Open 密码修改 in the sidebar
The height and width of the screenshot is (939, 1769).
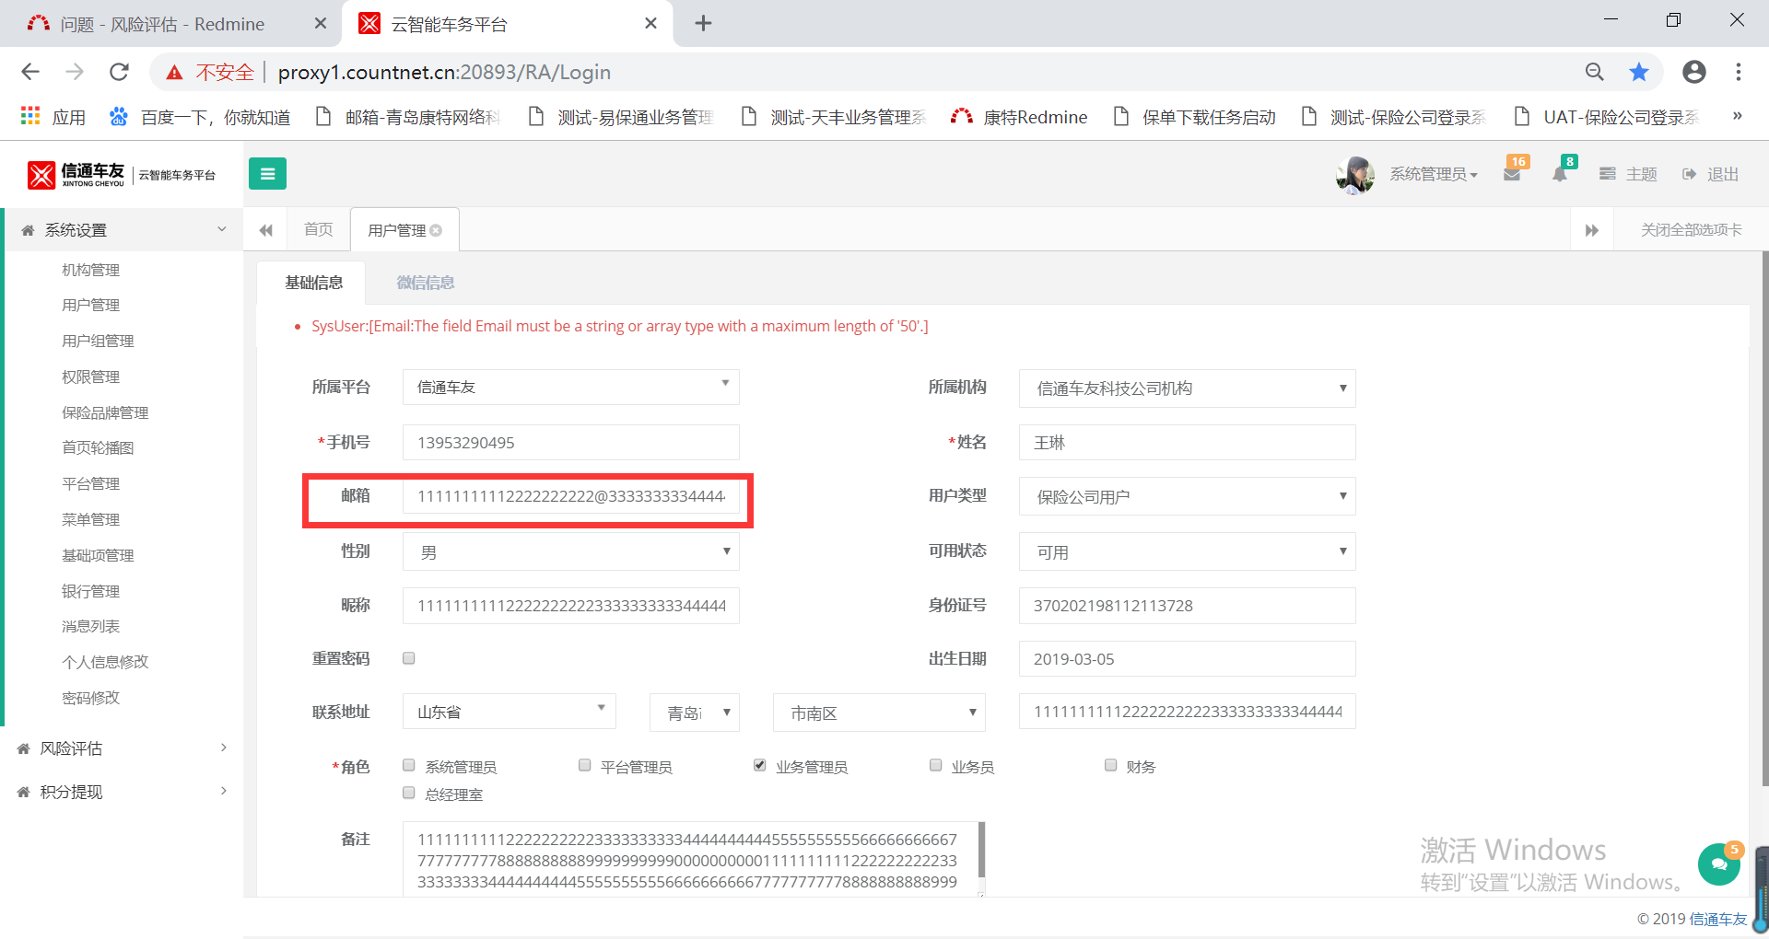[x=91, y=698]
